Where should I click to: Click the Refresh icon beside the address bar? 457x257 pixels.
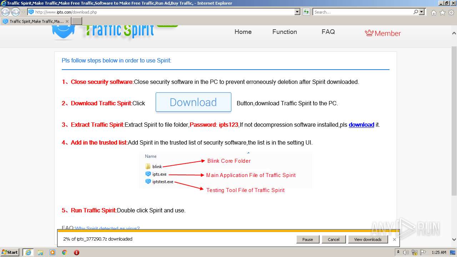click(306, 12)
